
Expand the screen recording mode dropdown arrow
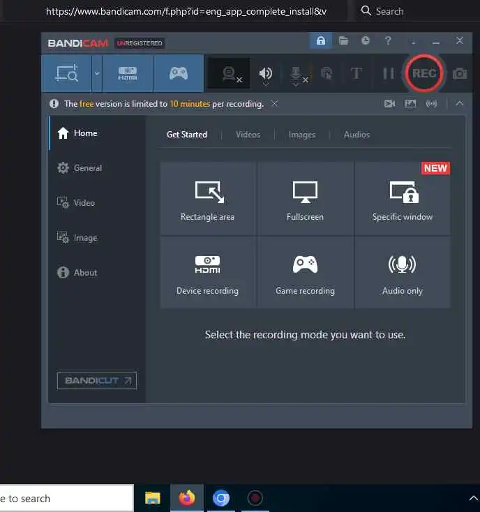(97, 73)
